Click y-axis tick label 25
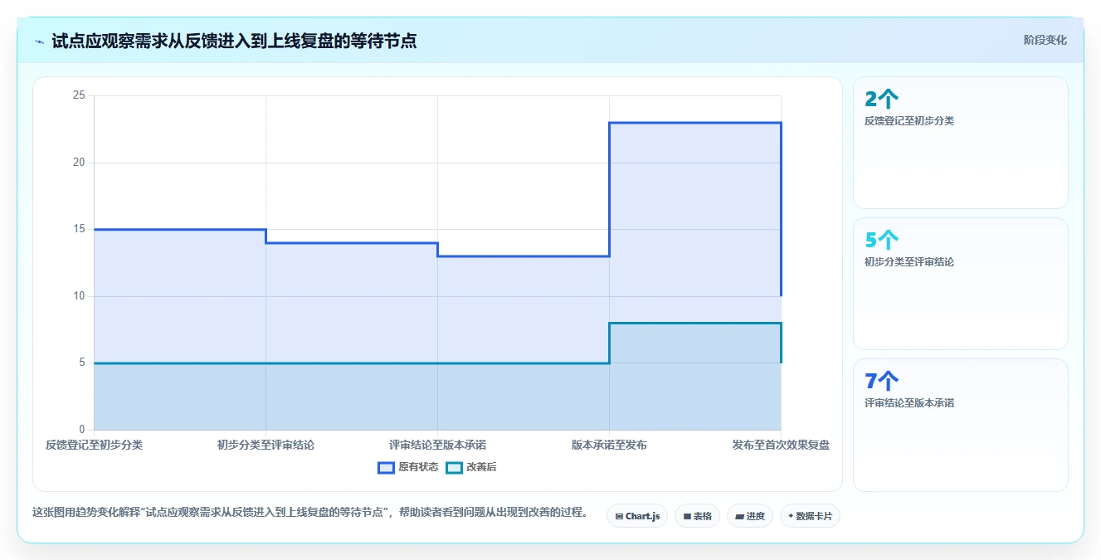 [x=79, y=95]
